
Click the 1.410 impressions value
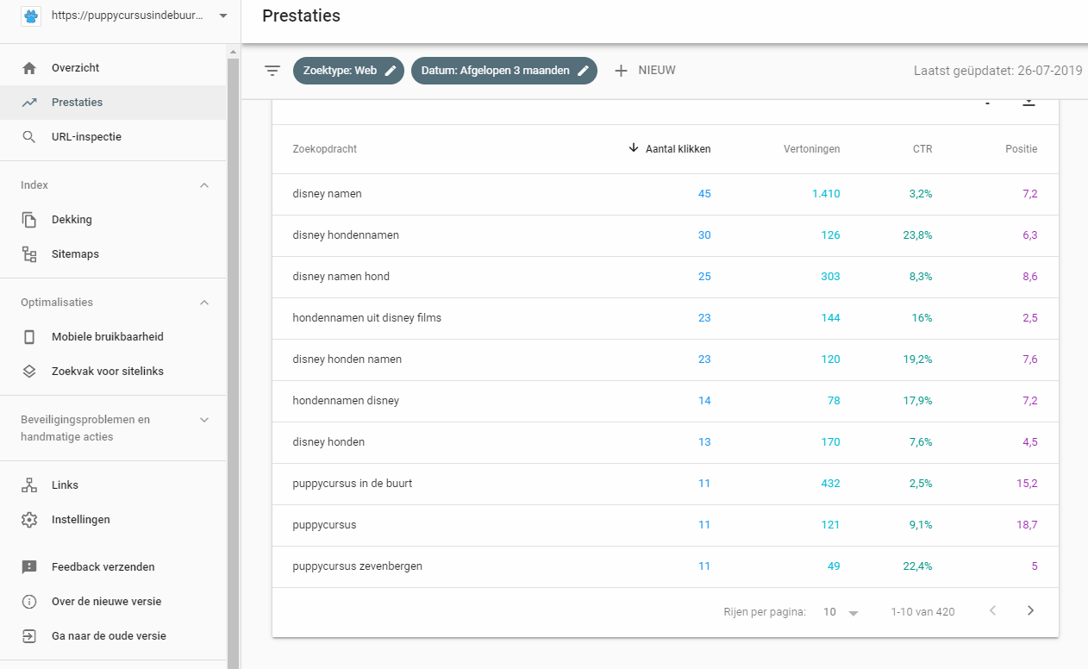pyautogui.click(x=826, y=194)
